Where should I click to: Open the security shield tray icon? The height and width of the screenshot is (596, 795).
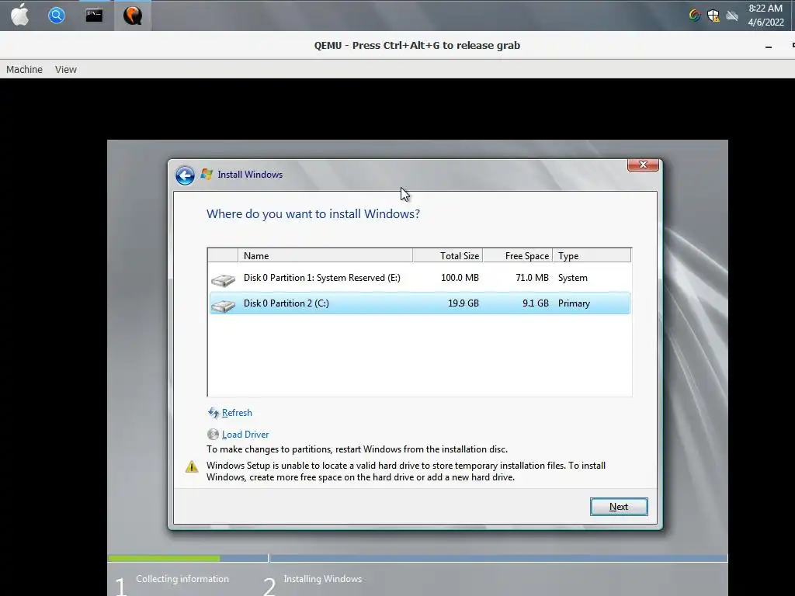(713, 16)
